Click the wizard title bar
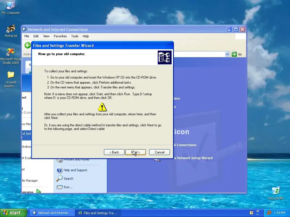 [103, 45]
